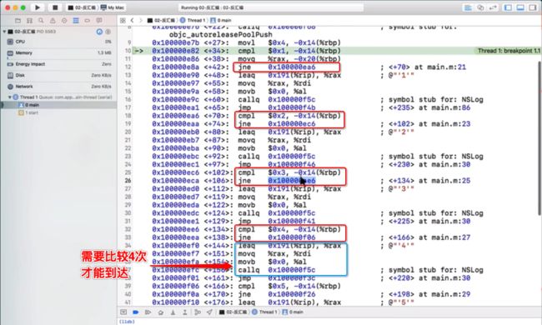
Task: Open the Report navigator icon
Action: point(99,21)
